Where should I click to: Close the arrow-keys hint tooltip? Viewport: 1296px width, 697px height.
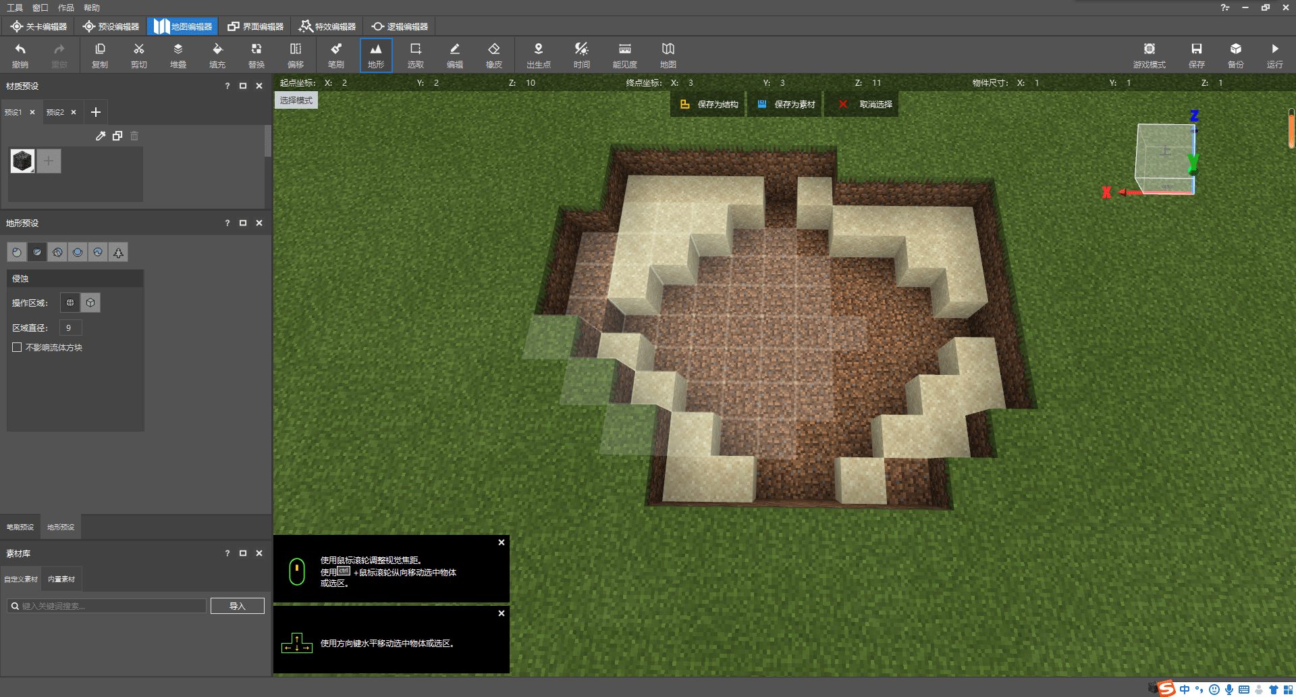pos(502,613)
